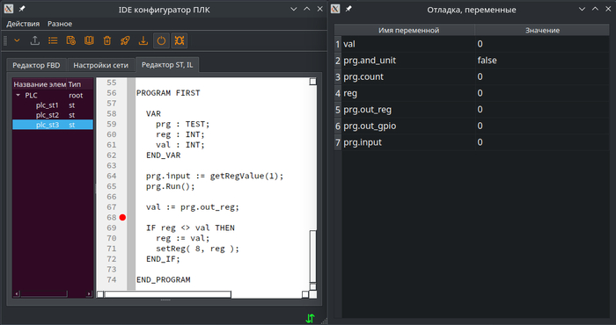Click the app icon in Отладка window title bar
The width and height of the screenshot is (616, 325).
[x=335, y=9]
